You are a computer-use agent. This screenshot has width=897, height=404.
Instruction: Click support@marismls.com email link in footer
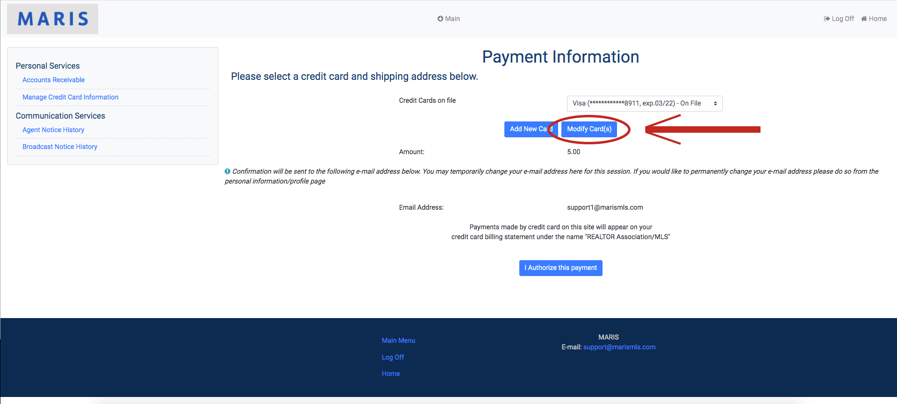pos(619,347)
